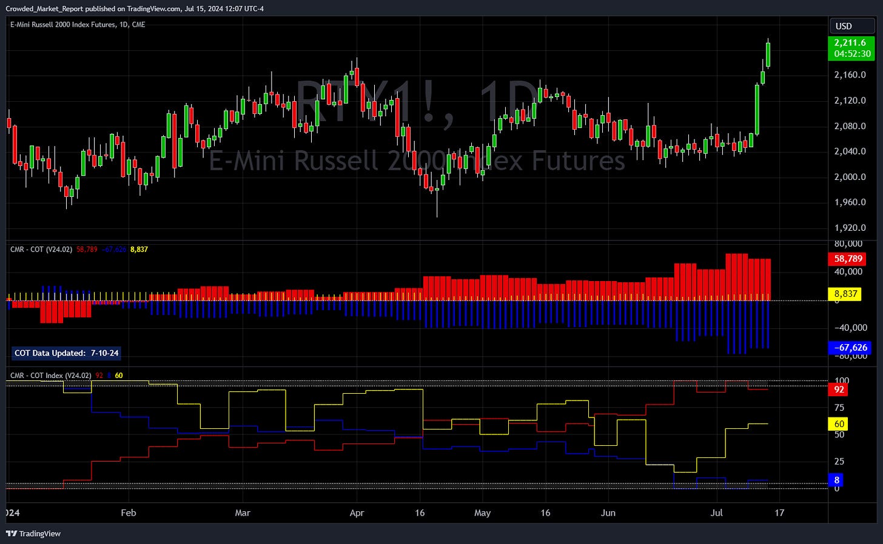Click the Apr label on the time axis
This screenshot has width=883, height=544.
click(x=357, y=513)
